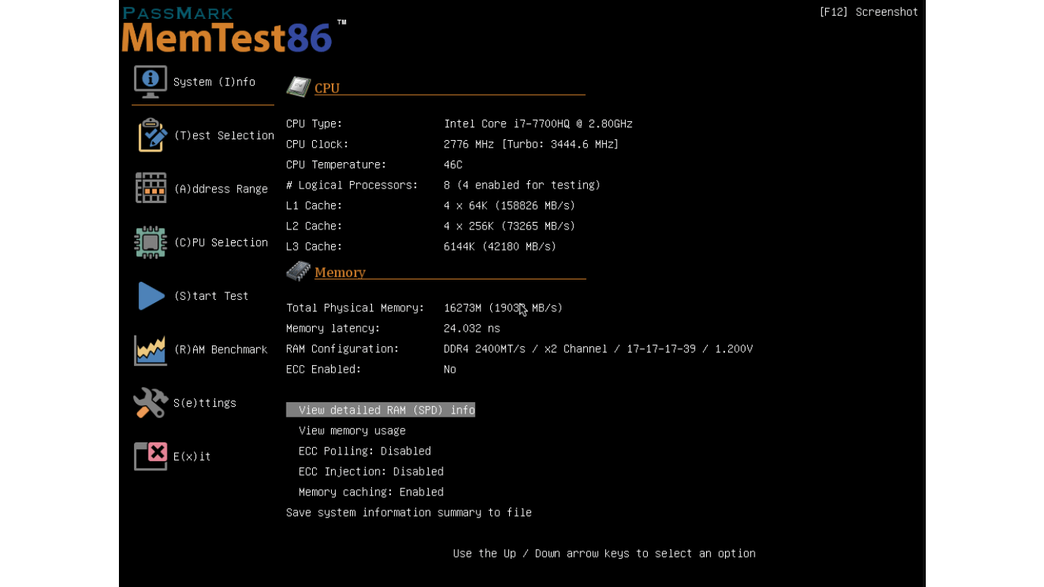Screen dimensions: 1044x587
Task: Click the Test Selection clipboard icon
Action: click(x=152, y=135)
